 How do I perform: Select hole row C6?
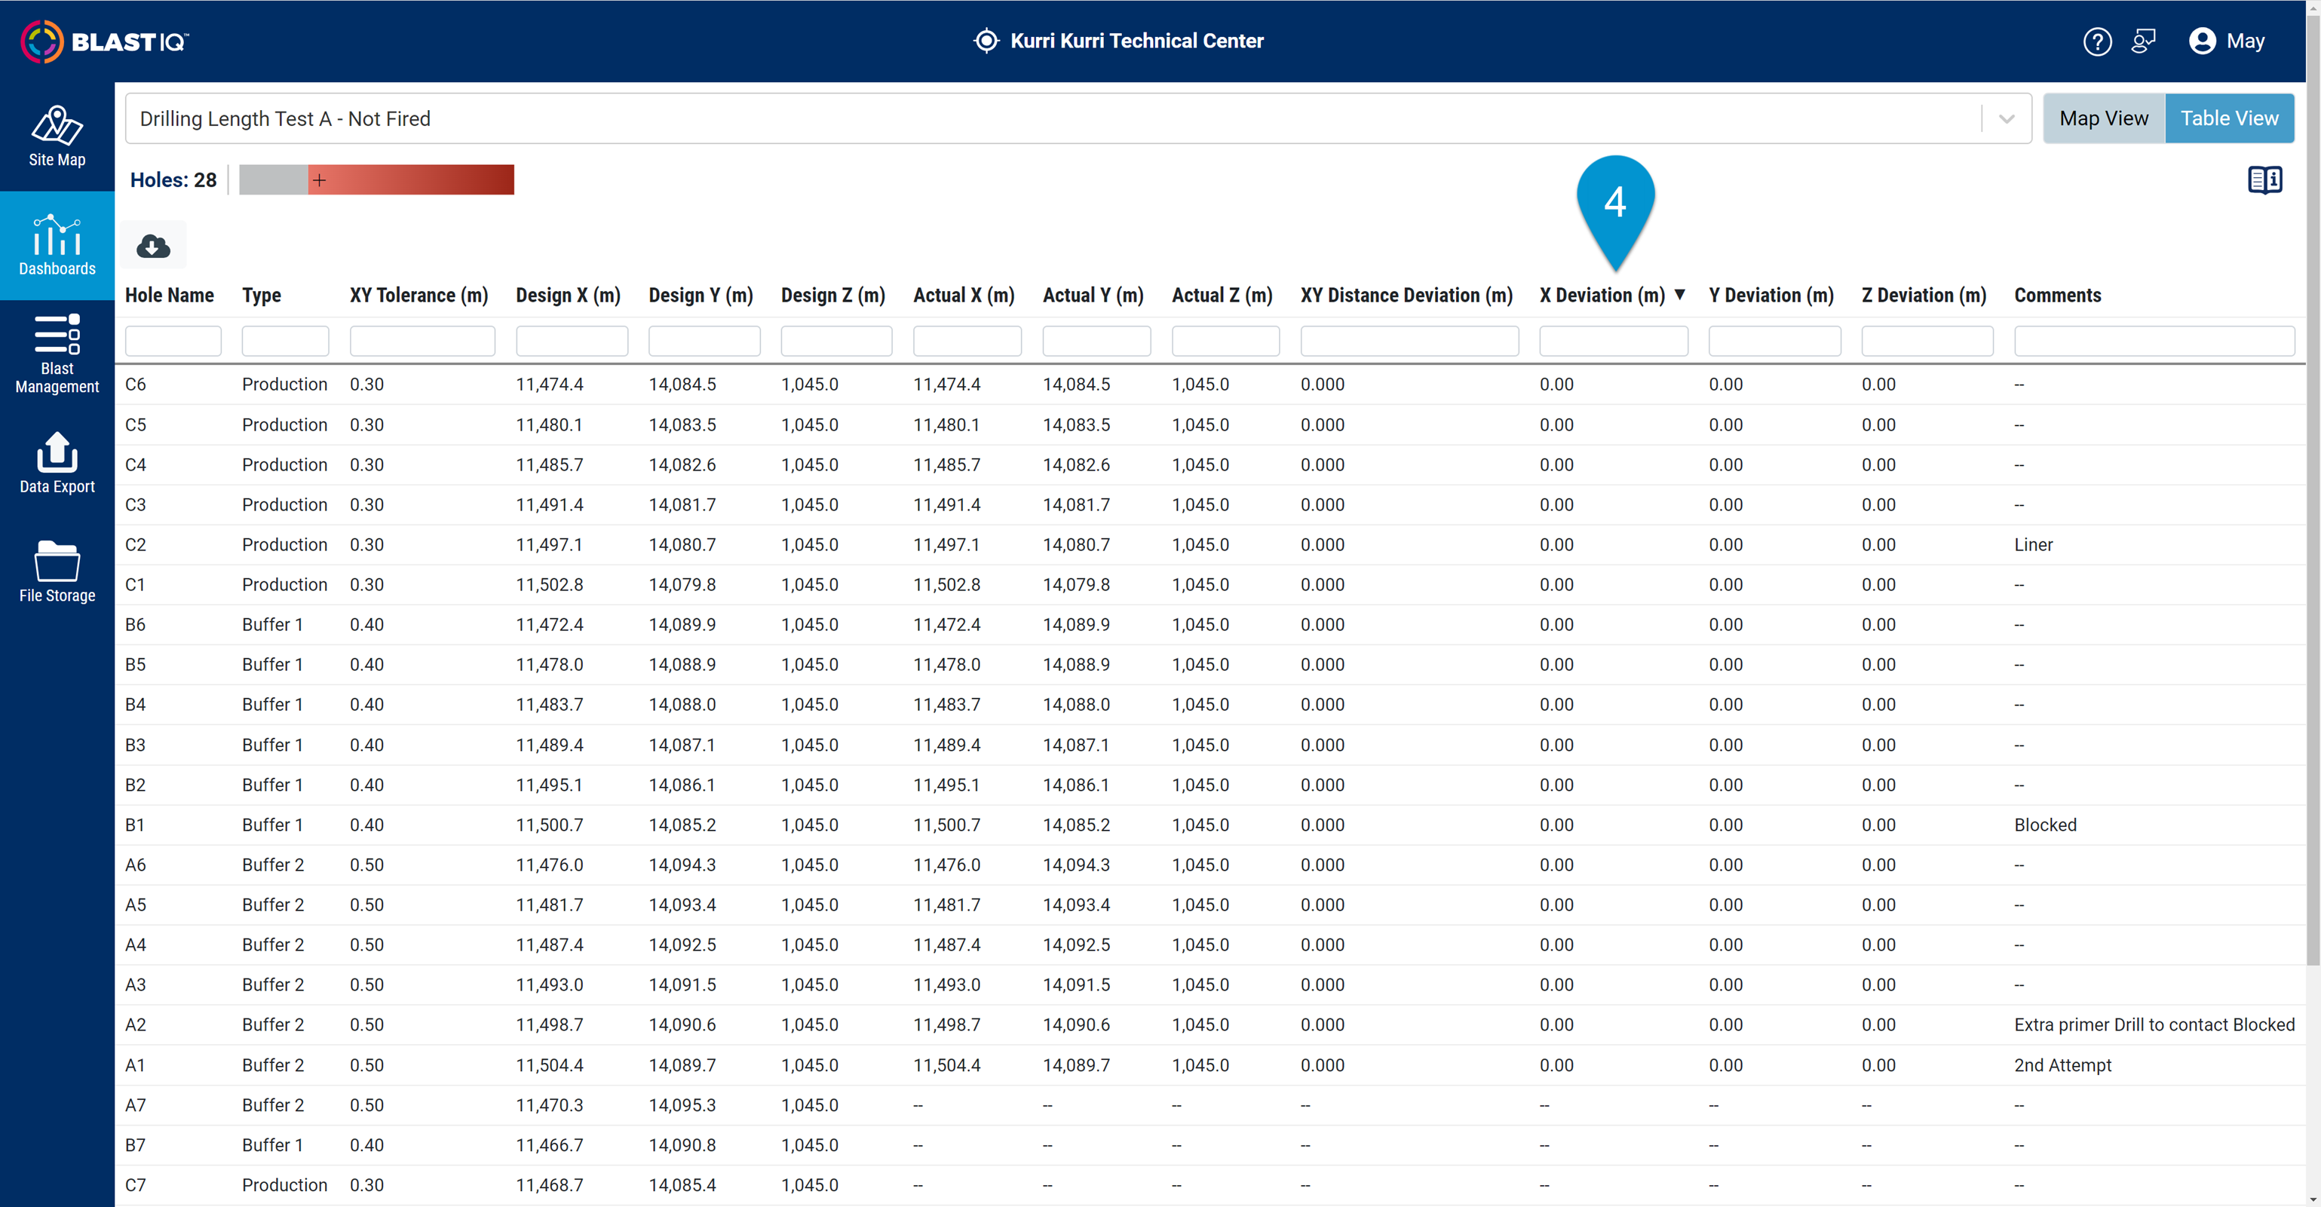click(1210, 384)
